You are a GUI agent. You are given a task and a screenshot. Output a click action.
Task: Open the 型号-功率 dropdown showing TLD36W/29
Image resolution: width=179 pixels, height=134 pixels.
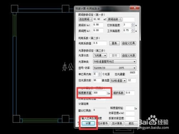tap(115, 68)
